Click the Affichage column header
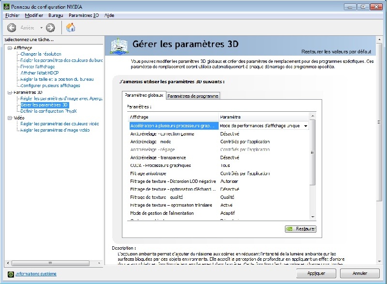Screen dimensions: 387x284 pyautogui.click(x=173, y=117)
